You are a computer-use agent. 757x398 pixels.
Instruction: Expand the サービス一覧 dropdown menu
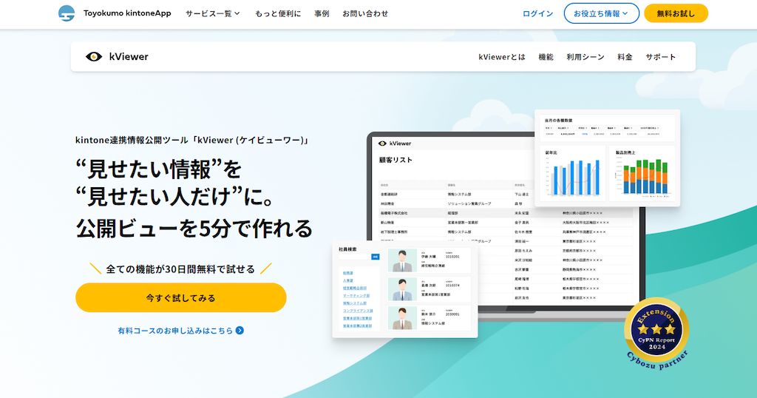click(x=212, y=13)
